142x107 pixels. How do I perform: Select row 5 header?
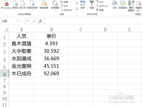(4, 66)
